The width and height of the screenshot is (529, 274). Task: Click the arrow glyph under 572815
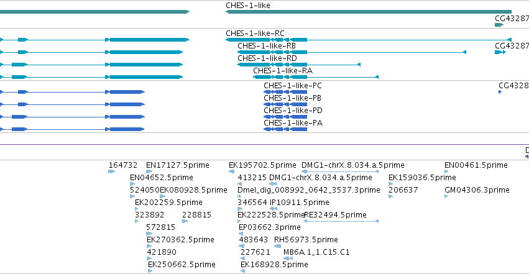coord(149,234)
